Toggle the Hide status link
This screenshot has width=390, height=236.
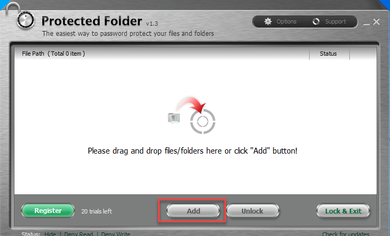pyautogui.click(x=50, y=234)
